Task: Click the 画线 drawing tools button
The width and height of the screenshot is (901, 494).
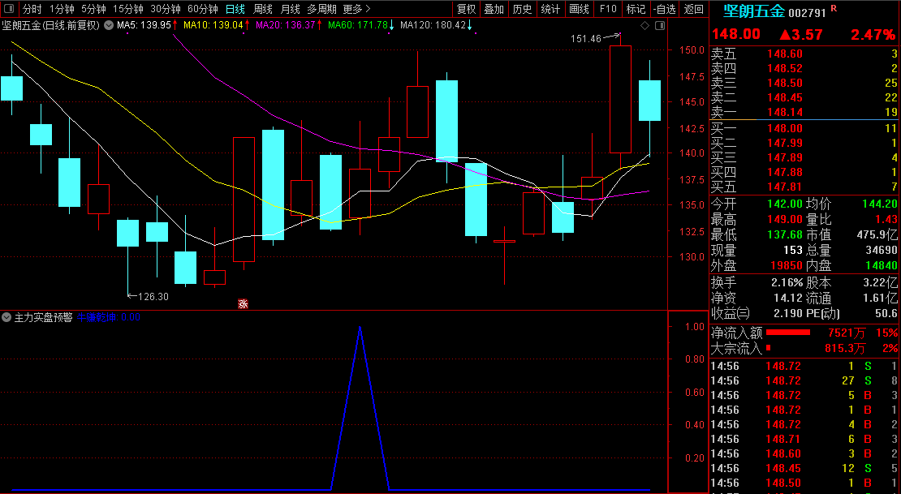Action: pos(579,9)
